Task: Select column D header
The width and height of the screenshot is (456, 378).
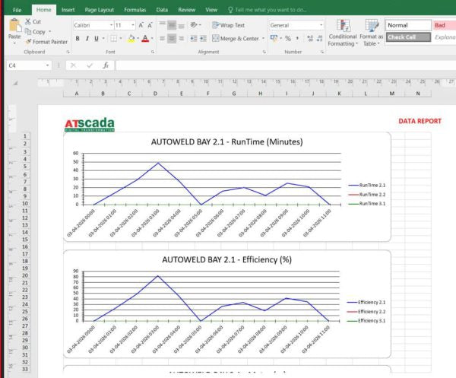Action: 155,94
